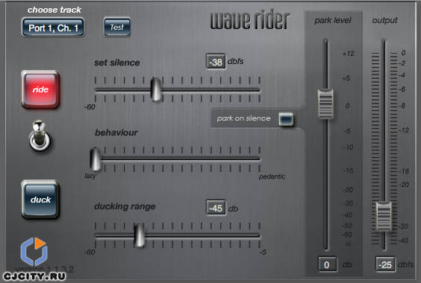Viewport: 421px width, 283px height.
Task: Click the set silence label
Action: coord(117,63)
